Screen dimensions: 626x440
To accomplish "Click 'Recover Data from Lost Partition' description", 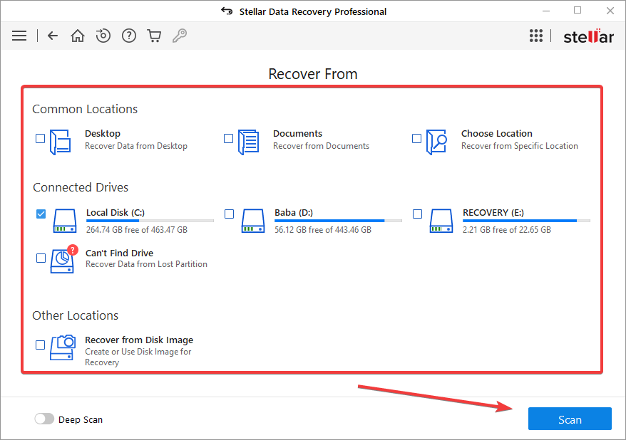I will click(x=146, y=264).
